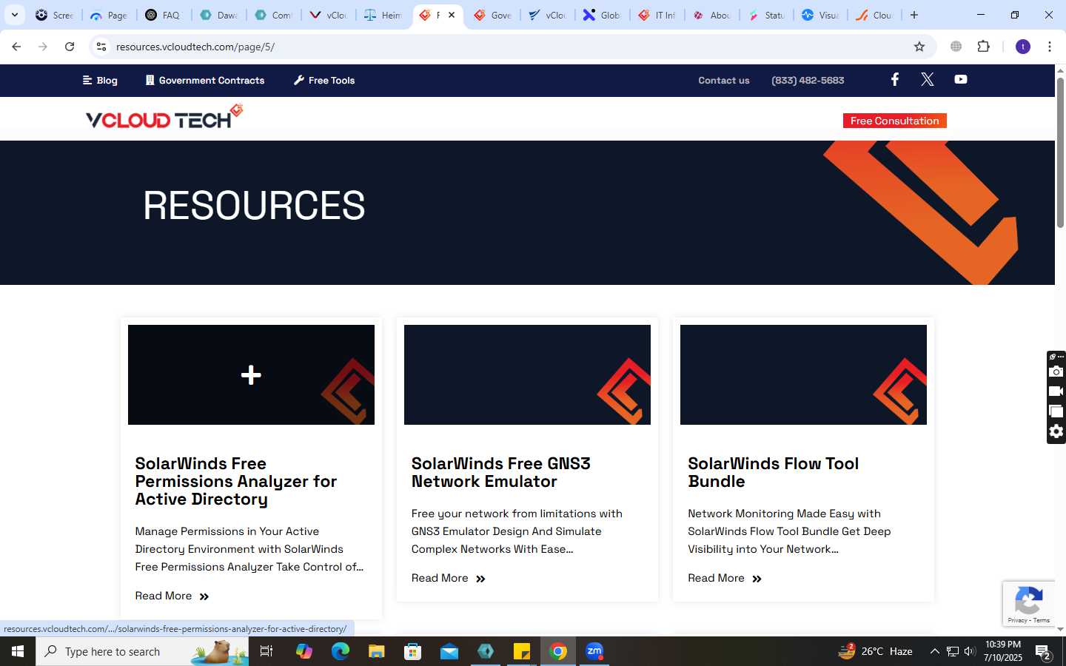This screenshot has height=666, width=1066.
Task: Click the GNS3 Network Emulator card thumbnail
Action: pos(527,374)
